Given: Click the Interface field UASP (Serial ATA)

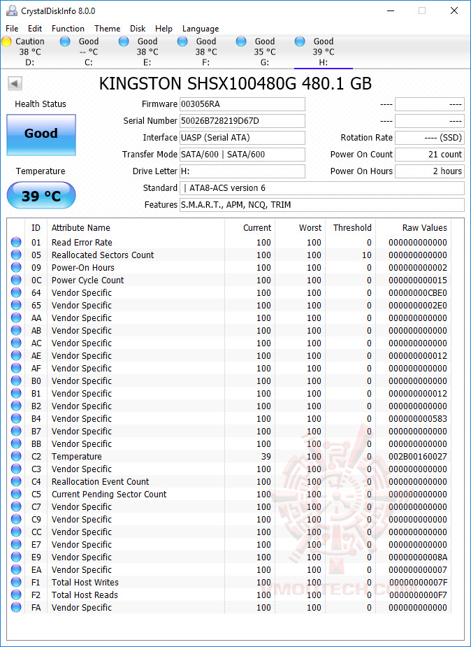Looking at the screenshot, I should coord(242,138).
